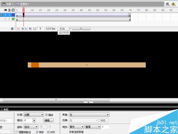178x134 pixels.
Task: Toggle lock dot of the bottom layer
Action: click(x=9, y=19)
